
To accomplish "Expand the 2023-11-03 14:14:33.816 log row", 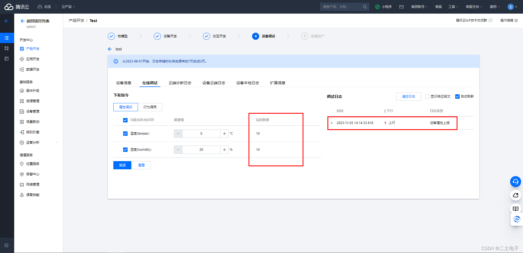I will click(332, 123).
